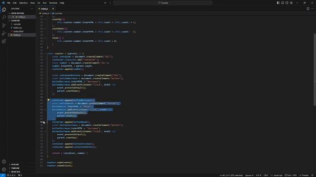The image size is (316, 177).
Task: Click the Port : 5501 Live Server item
Action: click(291, 175)
